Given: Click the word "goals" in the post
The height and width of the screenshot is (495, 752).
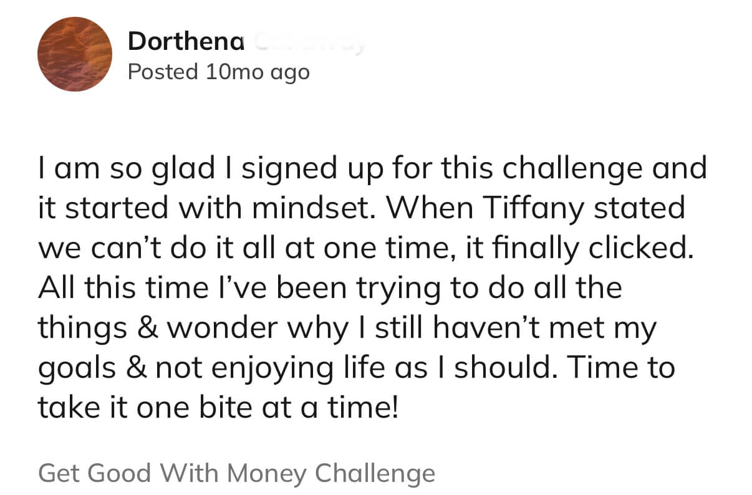Looking at the screenshot, I should coord(77,368).
